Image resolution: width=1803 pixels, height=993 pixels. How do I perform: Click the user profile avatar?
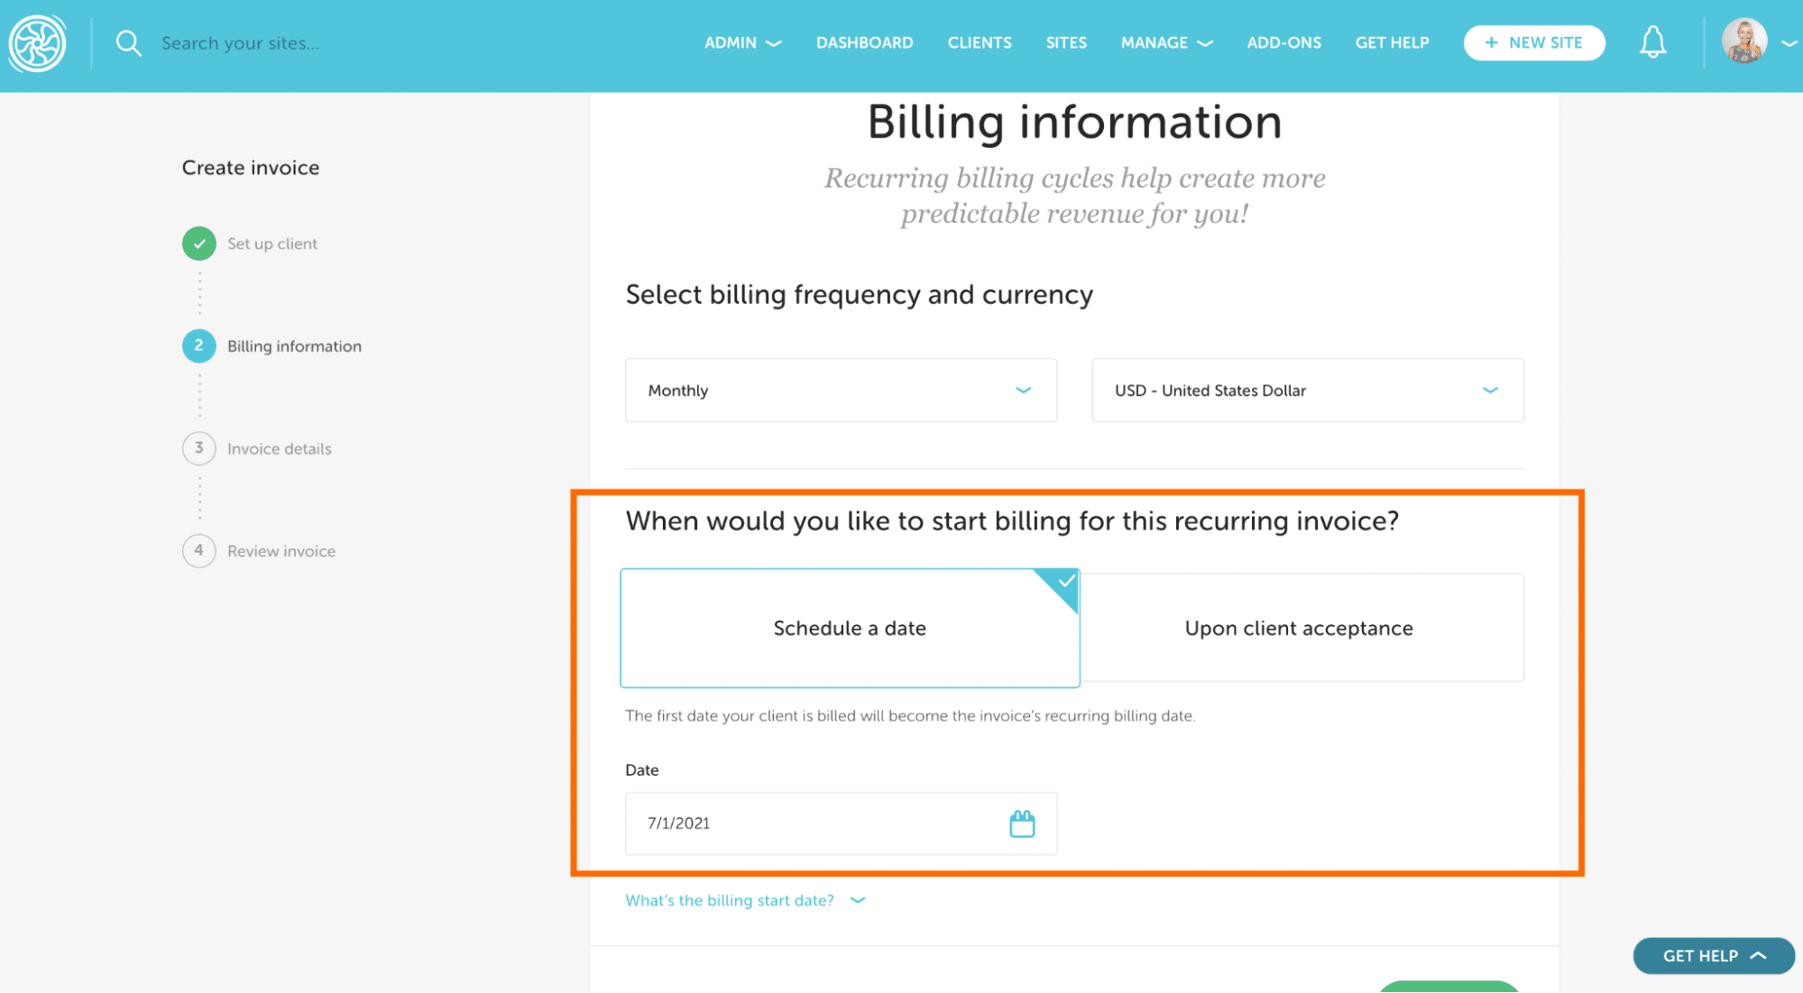point(1743,42)
